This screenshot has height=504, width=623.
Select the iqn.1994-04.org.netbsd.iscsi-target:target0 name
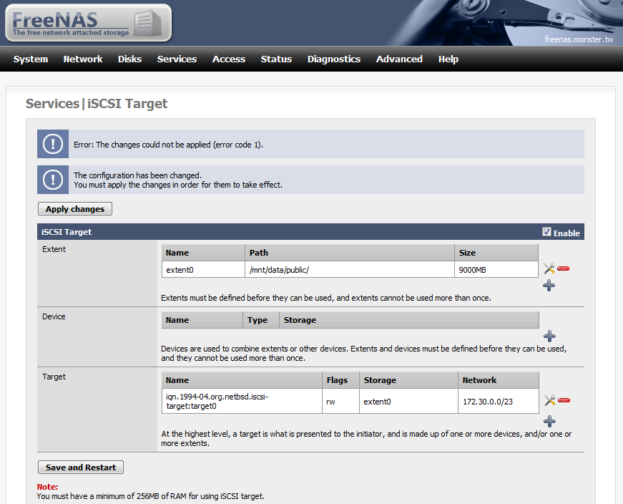click(242, 402)
